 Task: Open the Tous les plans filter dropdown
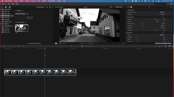41,7
